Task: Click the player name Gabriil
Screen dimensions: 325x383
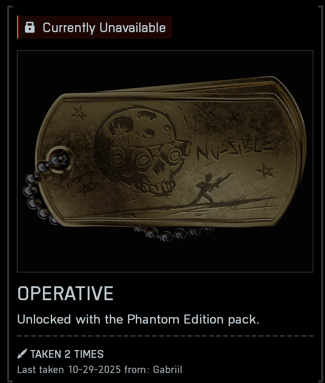Action: coord(167,370)
